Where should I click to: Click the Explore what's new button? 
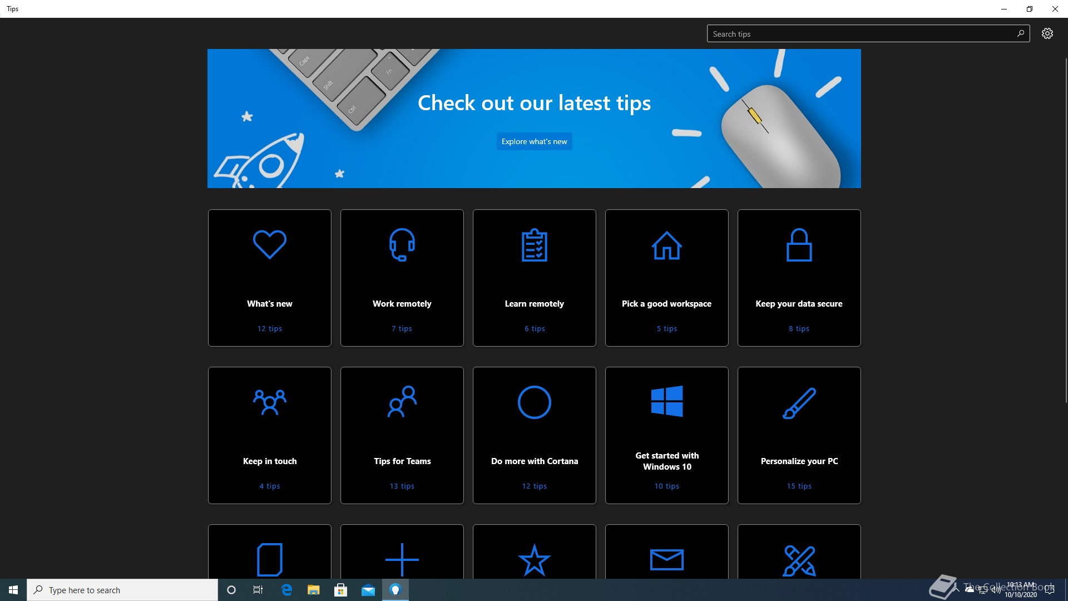[534, 141]
